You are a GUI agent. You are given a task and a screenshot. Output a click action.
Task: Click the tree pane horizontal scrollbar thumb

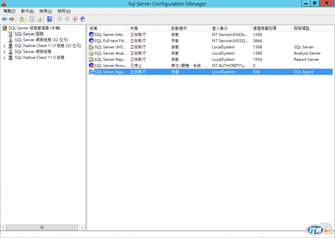click(x=42, y=227)
